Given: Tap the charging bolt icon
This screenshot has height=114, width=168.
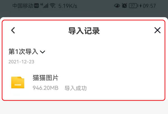Looking at the screenshot, I should (141, 6).
